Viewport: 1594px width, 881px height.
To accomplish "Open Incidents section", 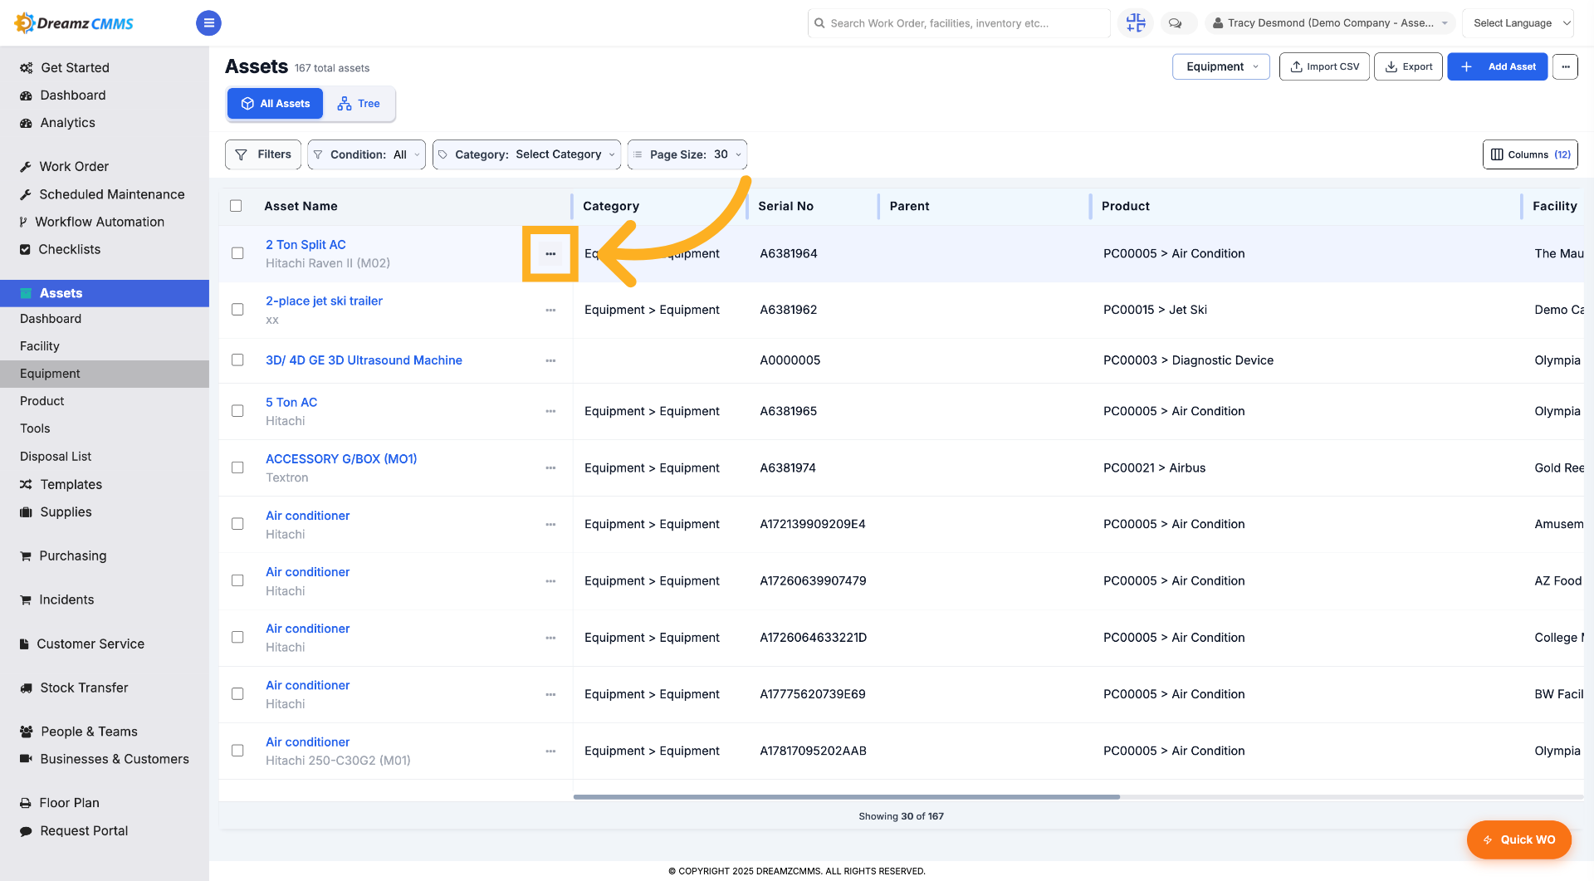I will [66, 600].
